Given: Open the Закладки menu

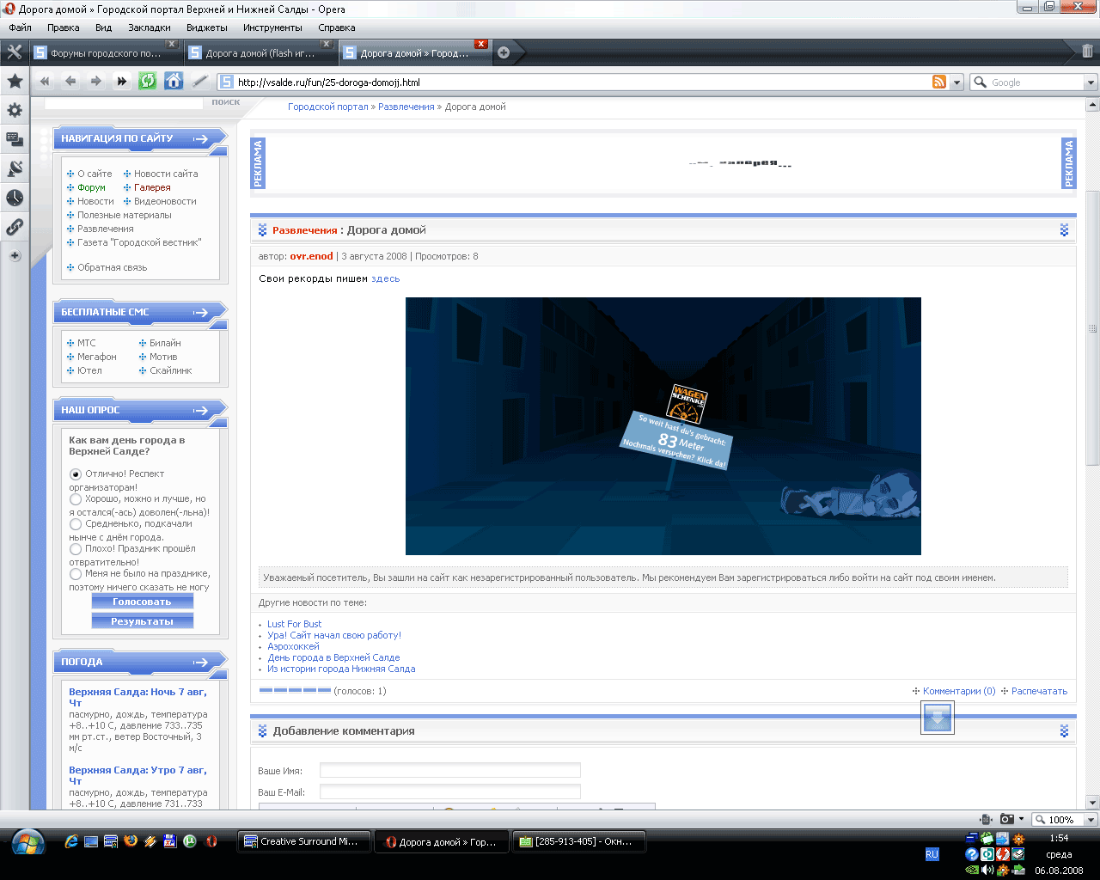Looking at the screenshot, I should tap(149, 27).
